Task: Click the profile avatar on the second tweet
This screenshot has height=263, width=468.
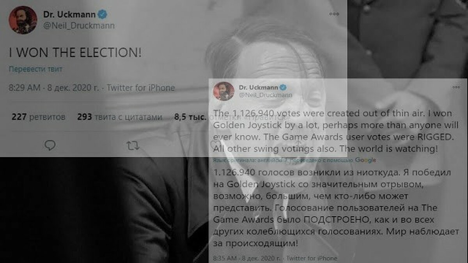Action: [x=223, y=91]
